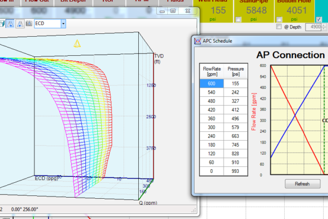Increase the depth value stepper
Screen dimensions: 328x219
coord(324,25)
